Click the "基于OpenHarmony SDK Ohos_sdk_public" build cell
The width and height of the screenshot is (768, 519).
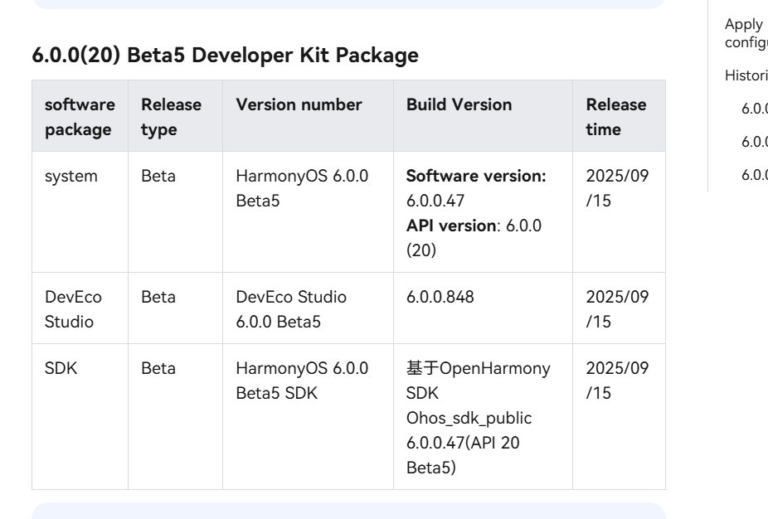tap(483, 417)
